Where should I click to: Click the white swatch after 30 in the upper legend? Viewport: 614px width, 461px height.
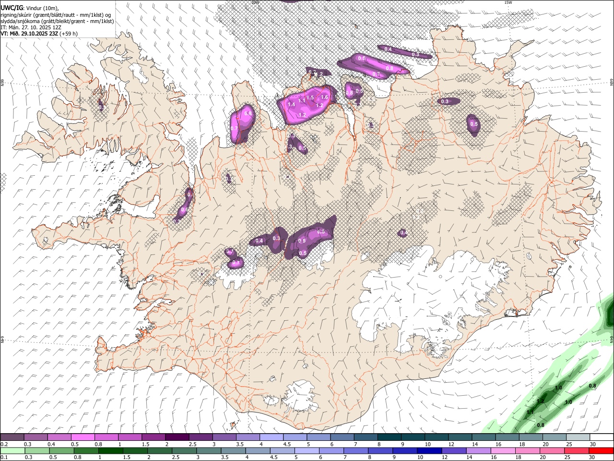(601, 437)
